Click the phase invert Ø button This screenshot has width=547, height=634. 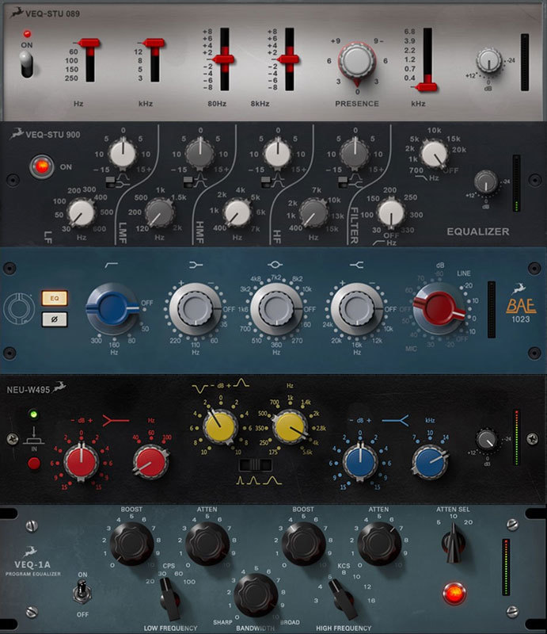55,319
